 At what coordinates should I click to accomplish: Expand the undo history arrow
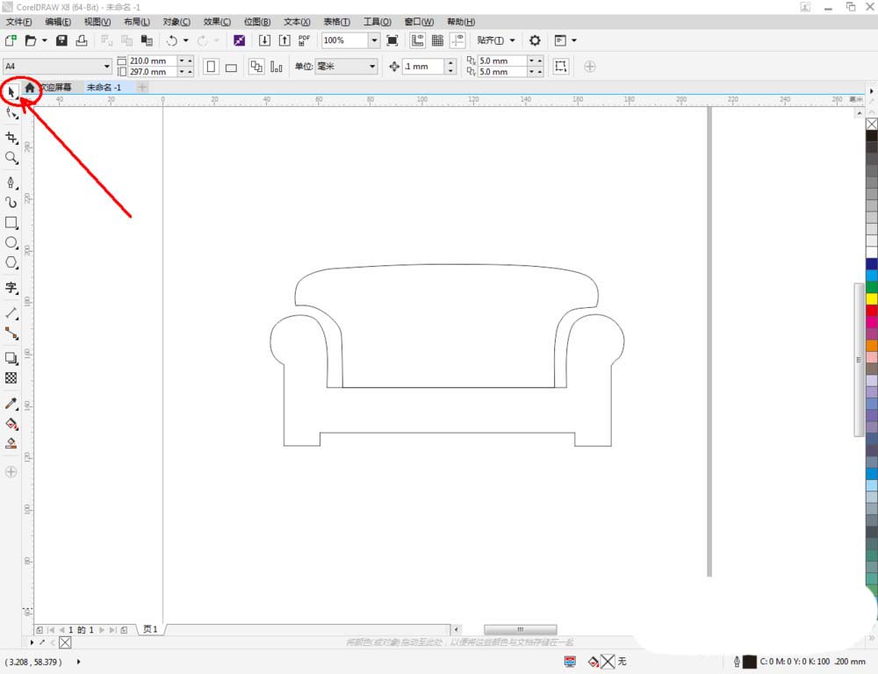186,40
